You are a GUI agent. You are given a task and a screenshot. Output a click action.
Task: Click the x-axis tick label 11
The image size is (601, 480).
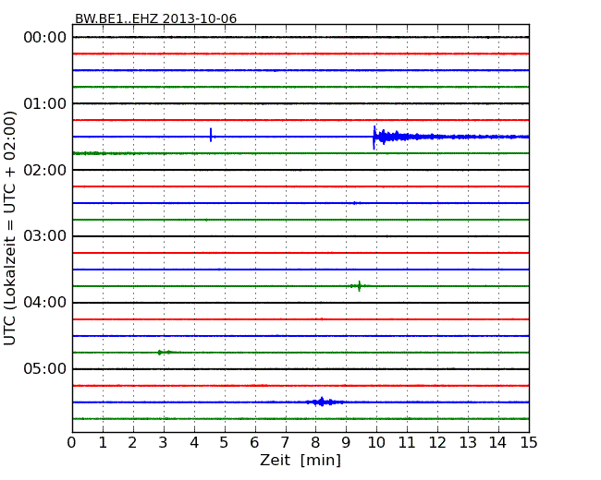point(407,443)
